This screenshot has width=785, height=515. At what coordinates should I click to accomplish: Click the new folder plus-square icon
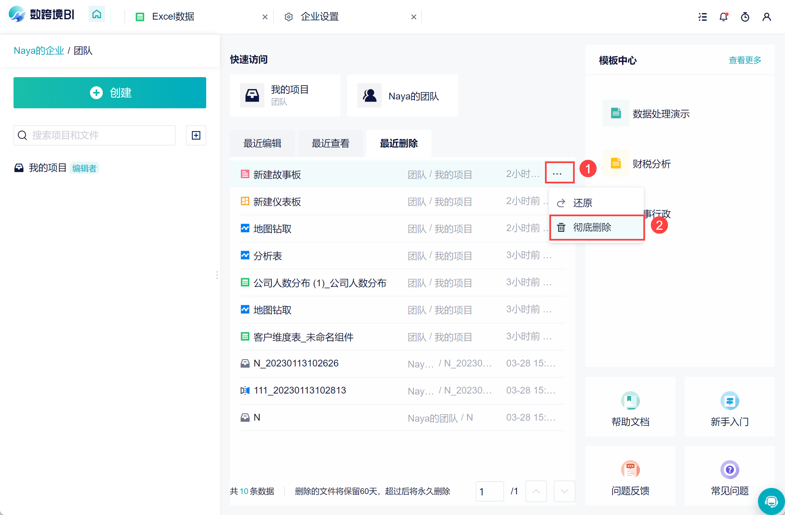[x=196, y=135]
